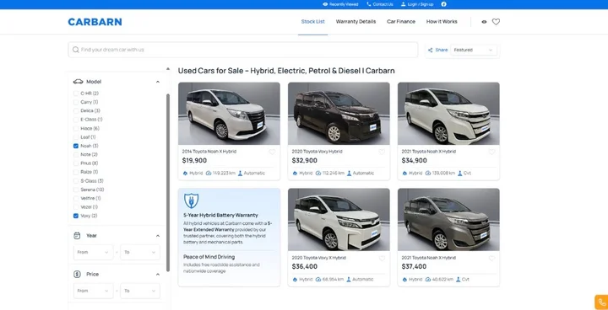Favorite the 2021 Toyota Noah X Hybrid $37,400

491,258
